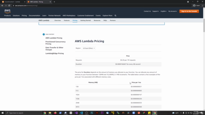The height and width of the screenshot is (115, 205).
Task: Open AWS Marketplace menu
Action: [69, 16]
